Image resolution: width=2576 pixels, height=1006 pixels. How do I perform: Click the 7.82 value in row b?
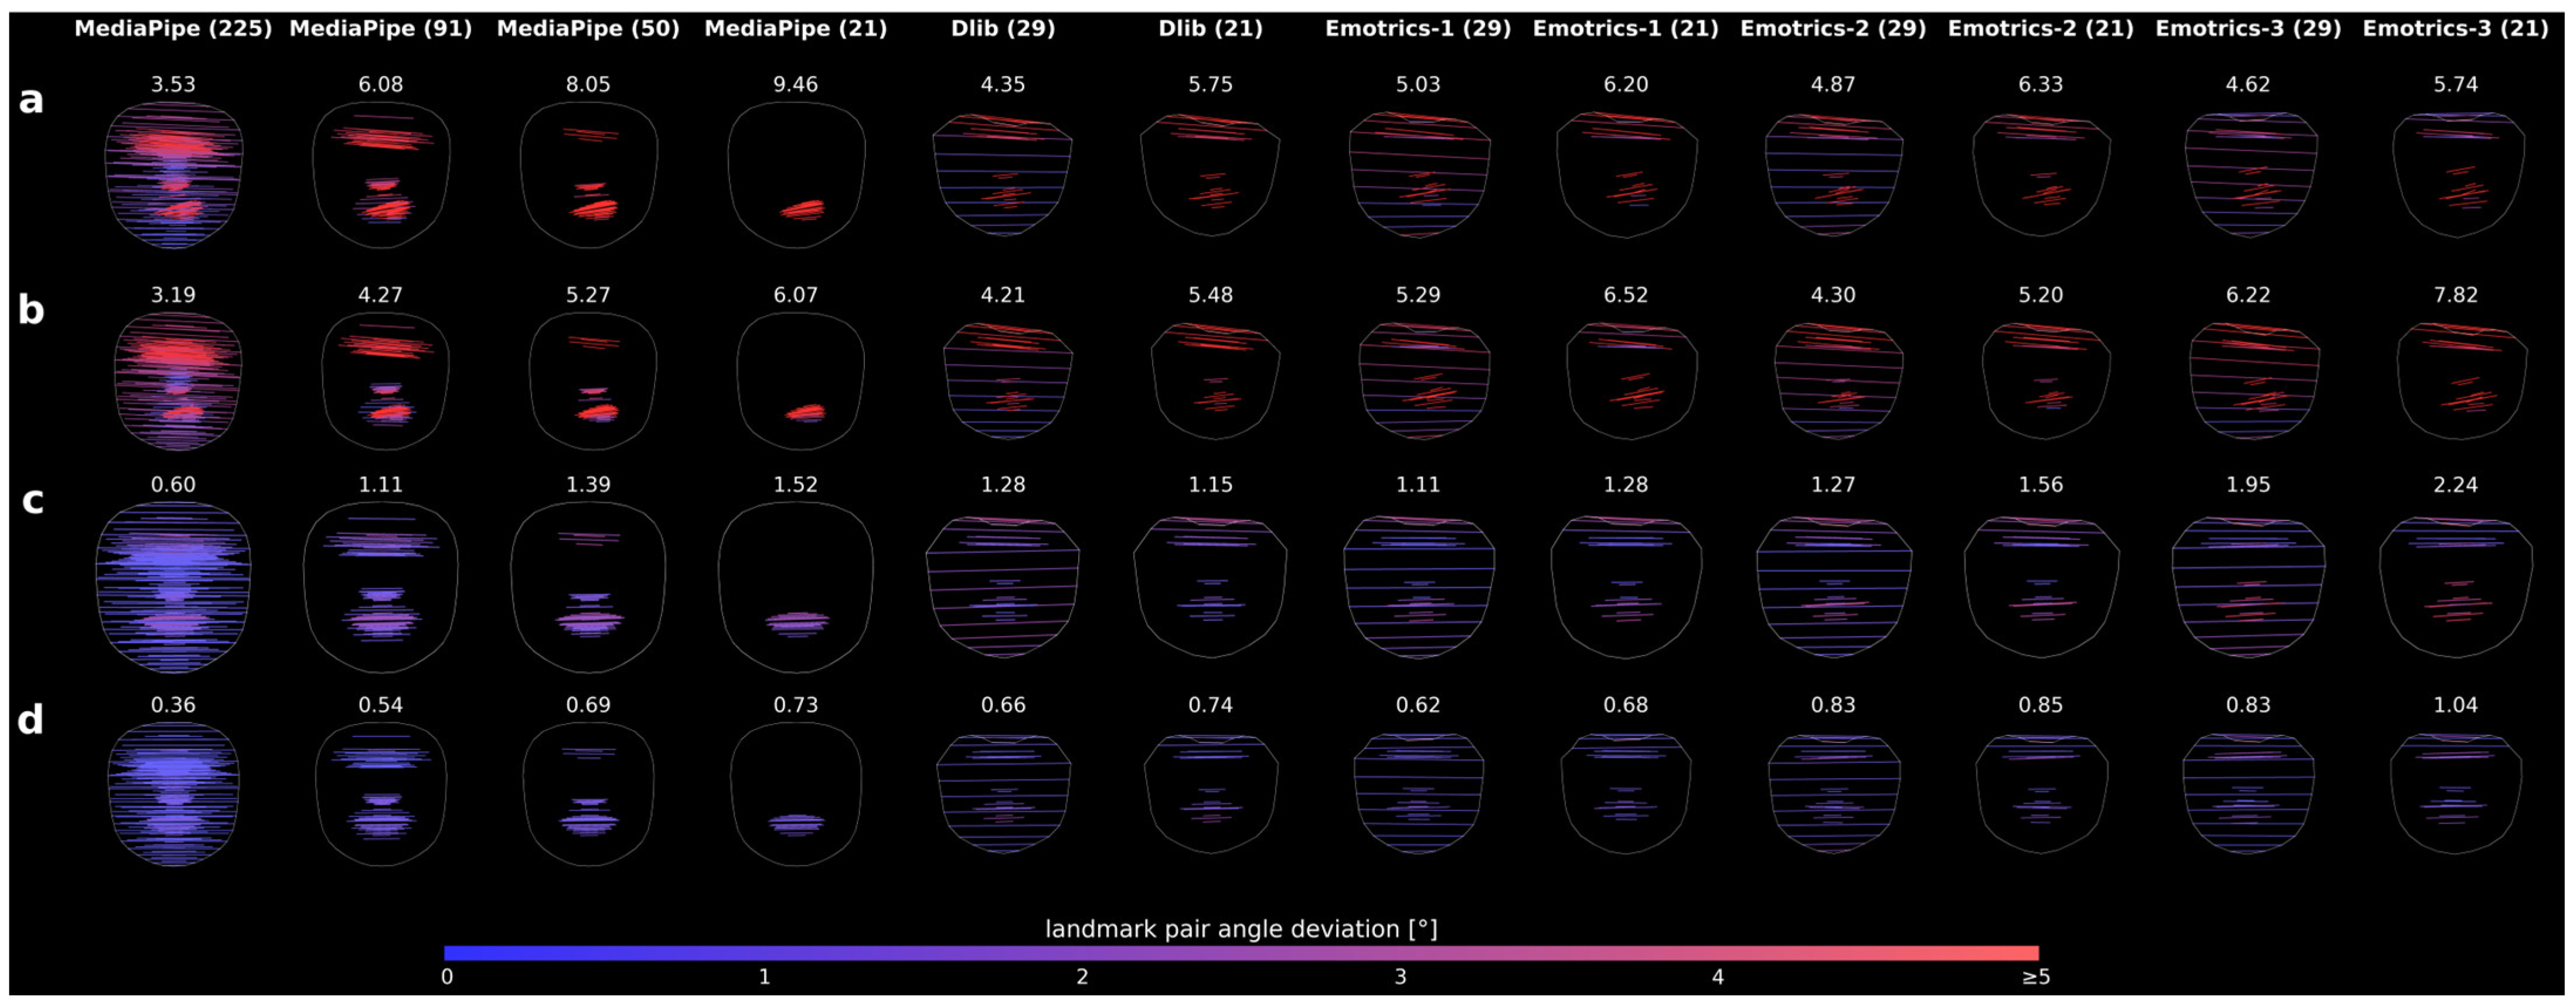[2456, 295]
